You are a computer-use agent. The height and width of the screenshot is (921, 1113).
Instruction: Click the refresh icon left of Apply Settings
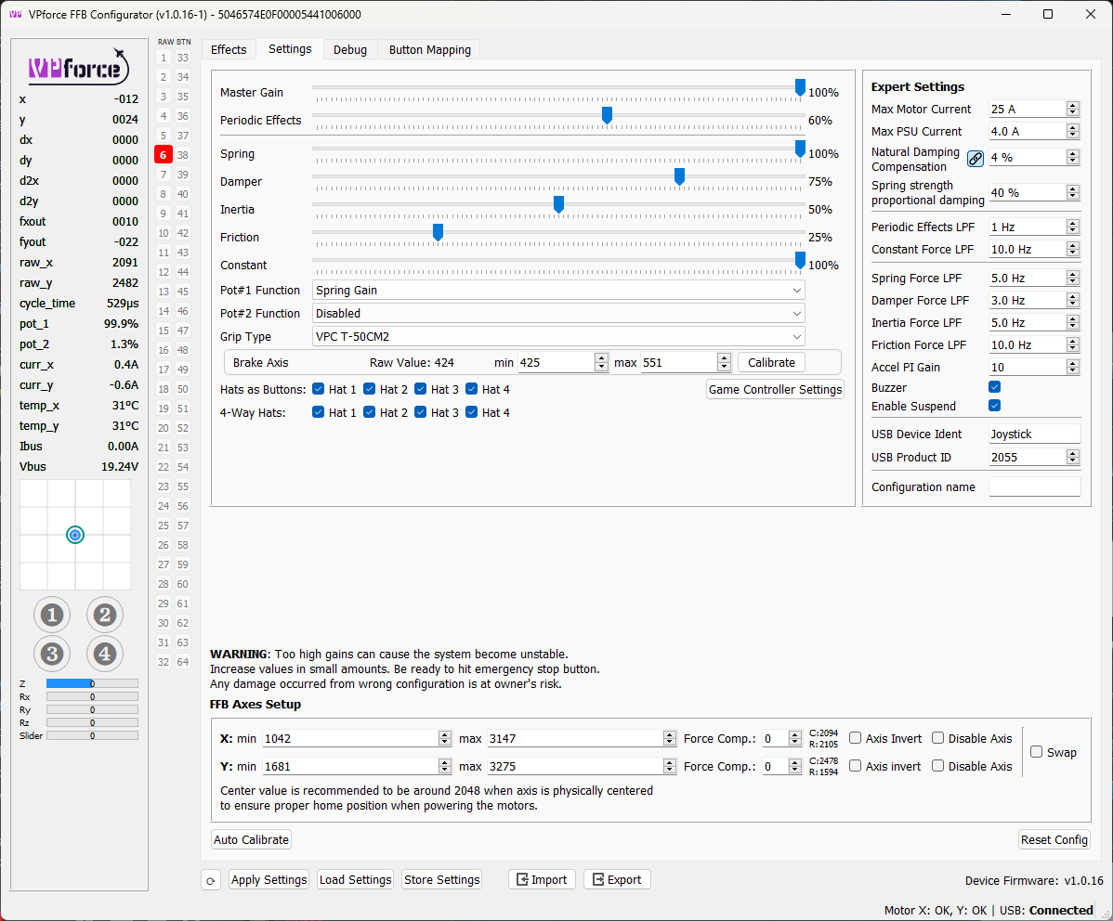[x=211, y=880]
